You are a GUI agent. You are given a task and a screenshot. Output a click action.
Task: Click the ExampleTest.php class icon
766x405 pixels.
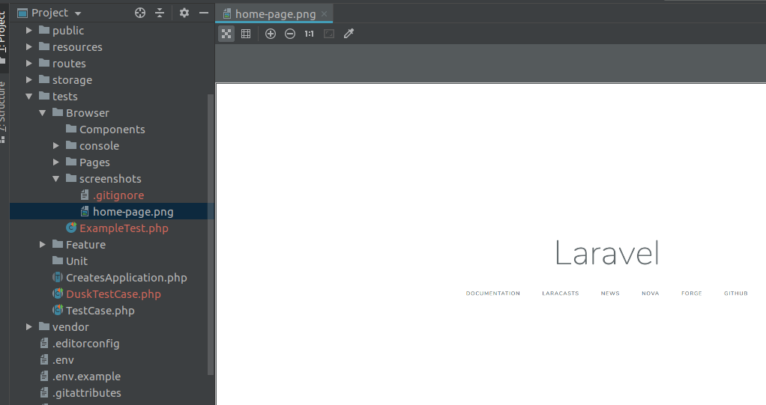71,228
